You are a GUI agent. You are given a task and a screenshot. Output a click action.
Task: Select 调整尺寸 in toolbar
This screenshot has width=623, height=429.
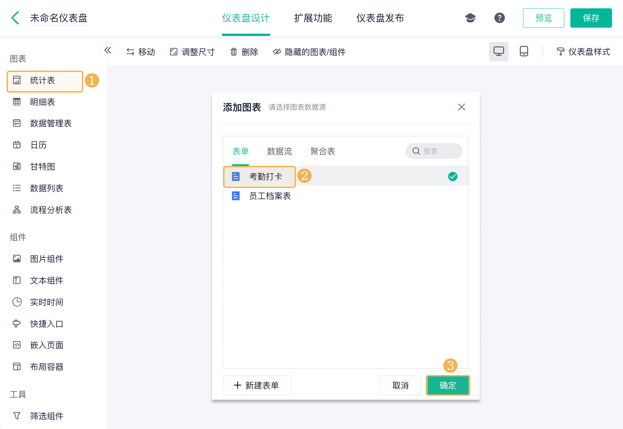[x=192, y=52]
